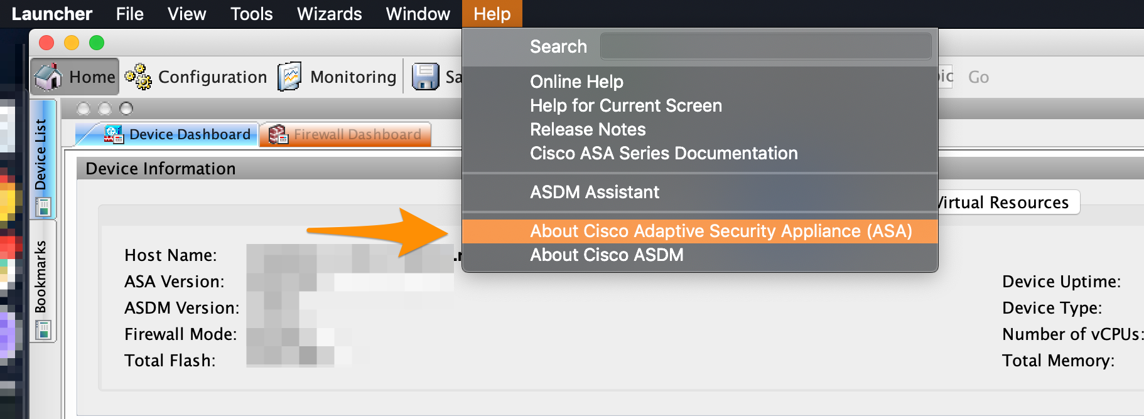1144x419 pixels.
Task: Choose About Cisco ASDM menu entry
Action: pyautogui.click(x=606, y=255)
